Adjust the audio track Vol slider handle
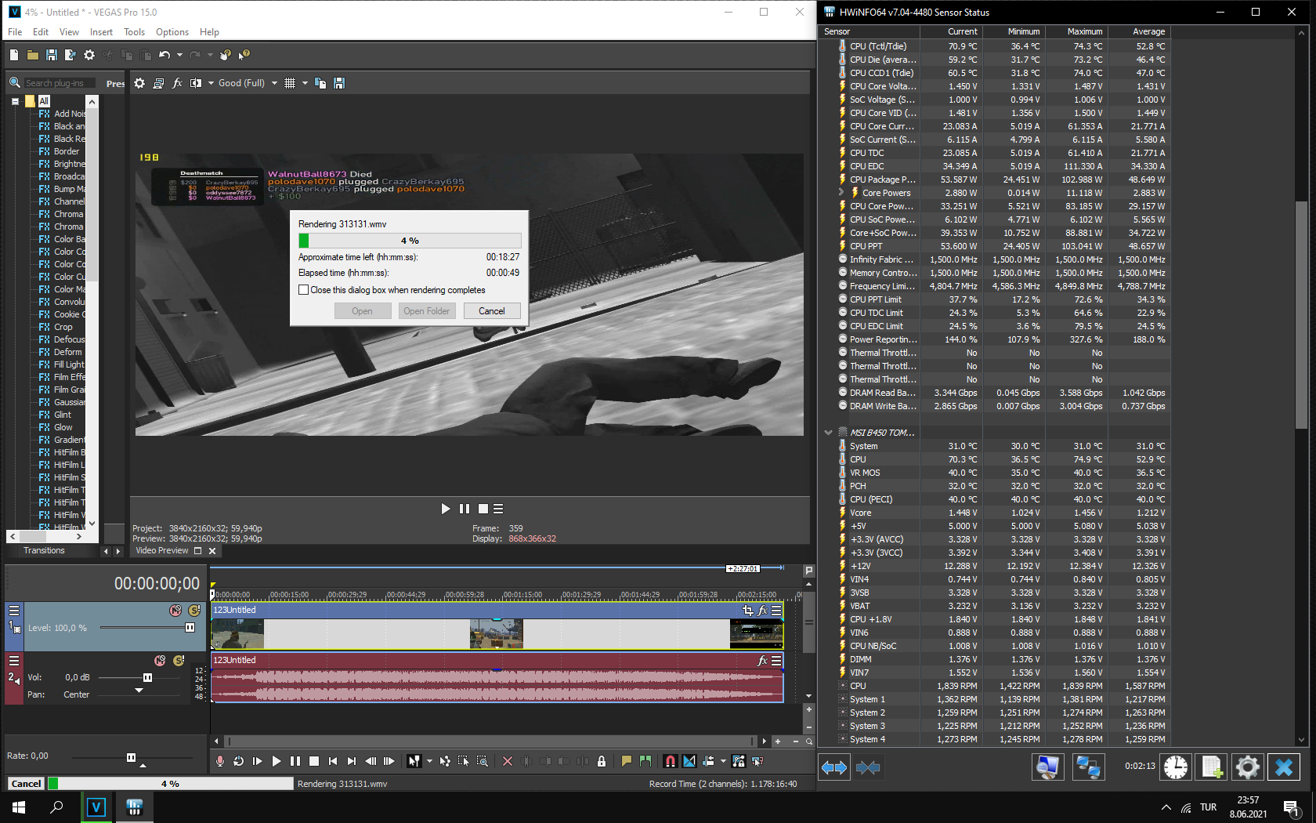The width and height of the screenshot is (1316, 823). click(147, 677)
